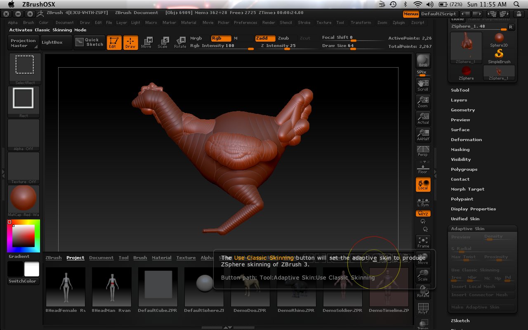Screen dimensions: 528x330
Task: Expand the Layers section
Action: [x=459, y=100]
